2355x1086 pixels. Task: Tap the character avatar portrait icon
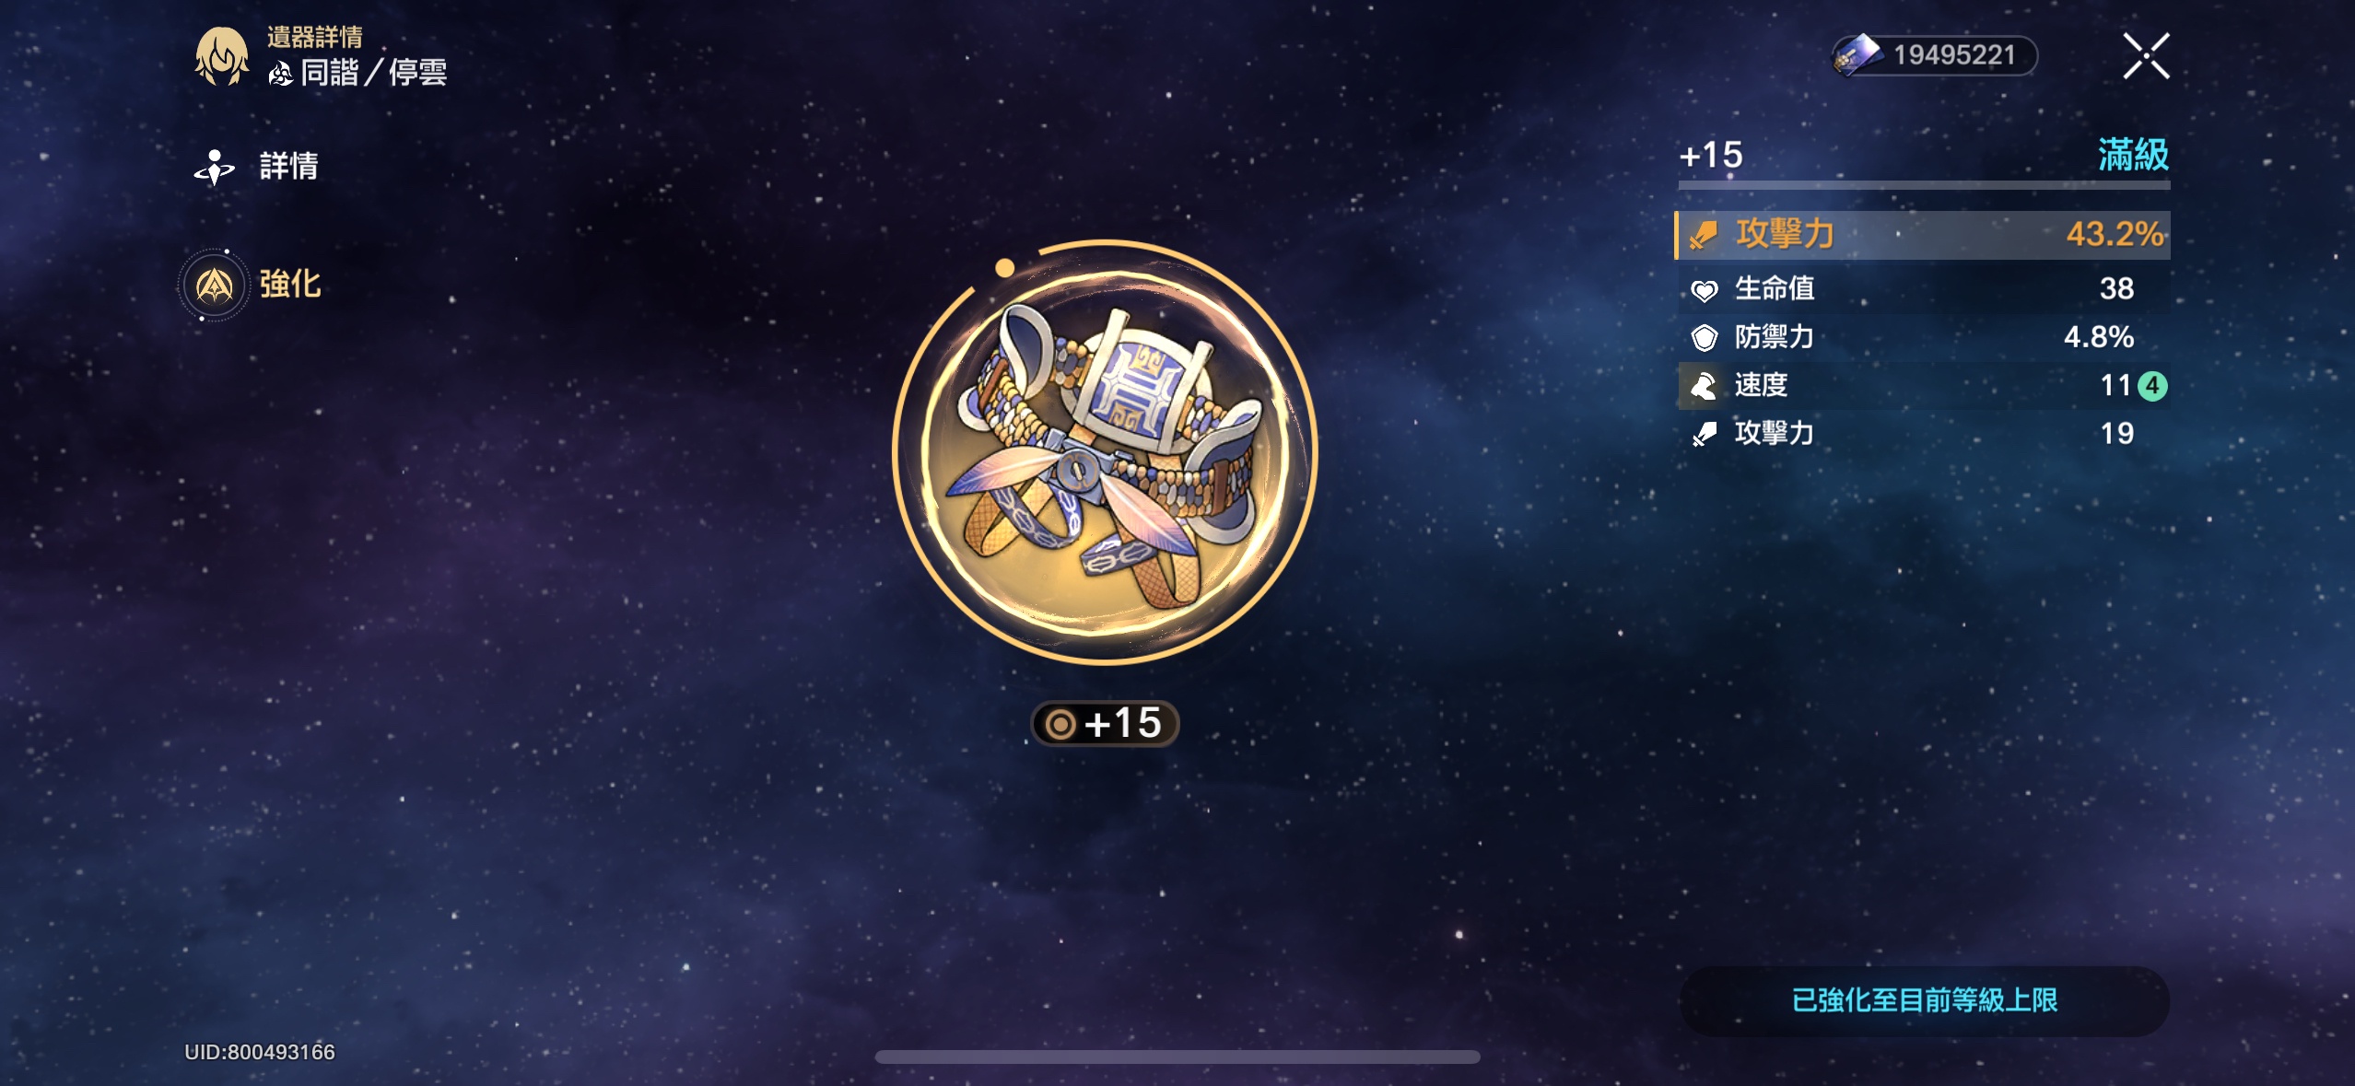point(221,56)
